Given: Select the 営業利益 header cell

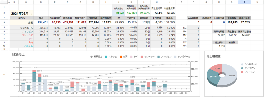Looking at the screenshot, I should 232,18.
